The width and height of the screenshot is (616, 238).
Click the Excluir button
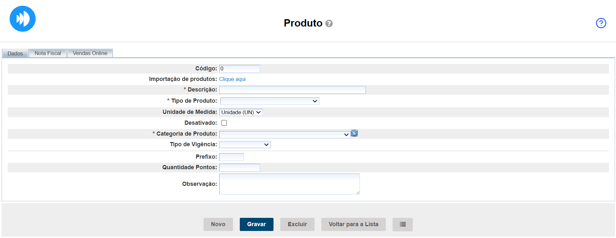[x=297, y=224]
